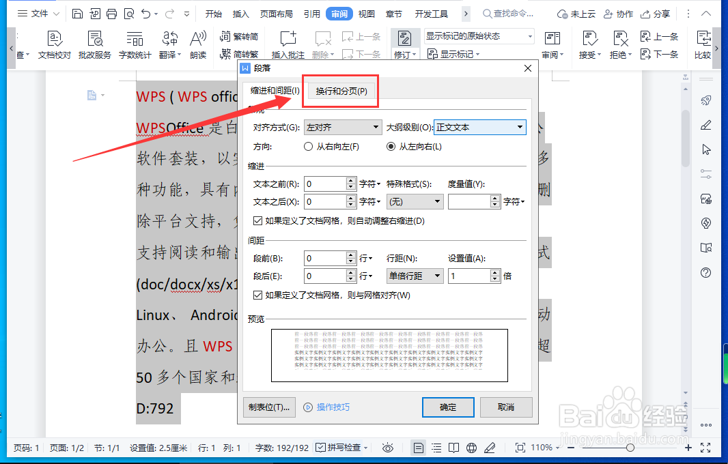
Task: Click 修订 track changes icon
Action: (x=404, y=38)
